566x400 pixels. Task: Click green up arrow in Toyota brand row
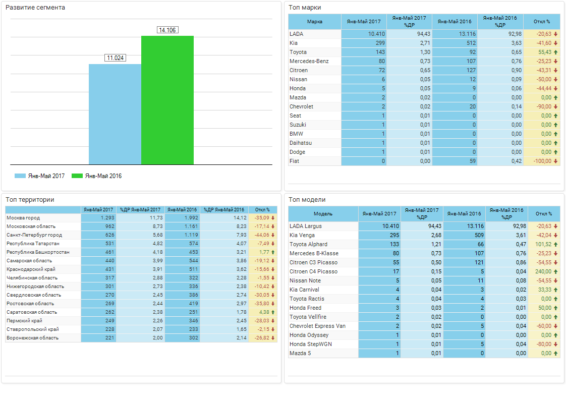pyautogui.click(x=556, y=52)
